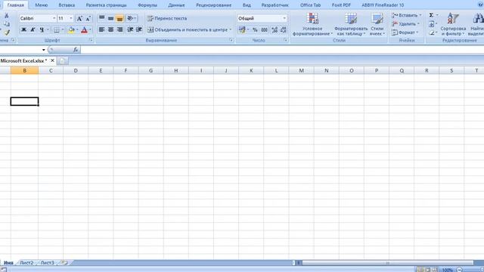Click into the formula bar field
484x272 pixels.
[281, 50]
